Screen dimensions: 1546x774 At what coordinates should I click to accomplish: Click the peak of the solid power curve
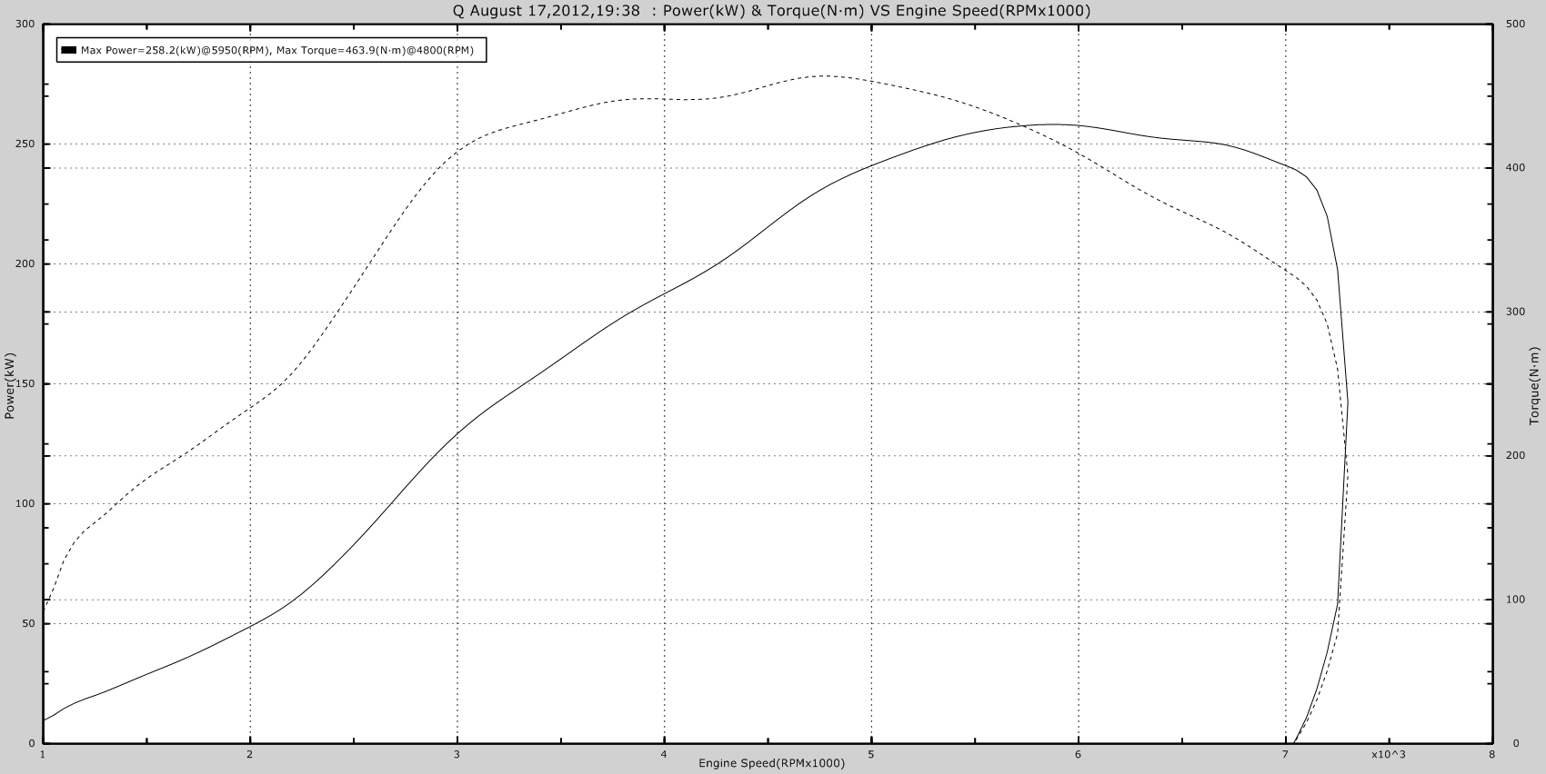click(1053, 124)
